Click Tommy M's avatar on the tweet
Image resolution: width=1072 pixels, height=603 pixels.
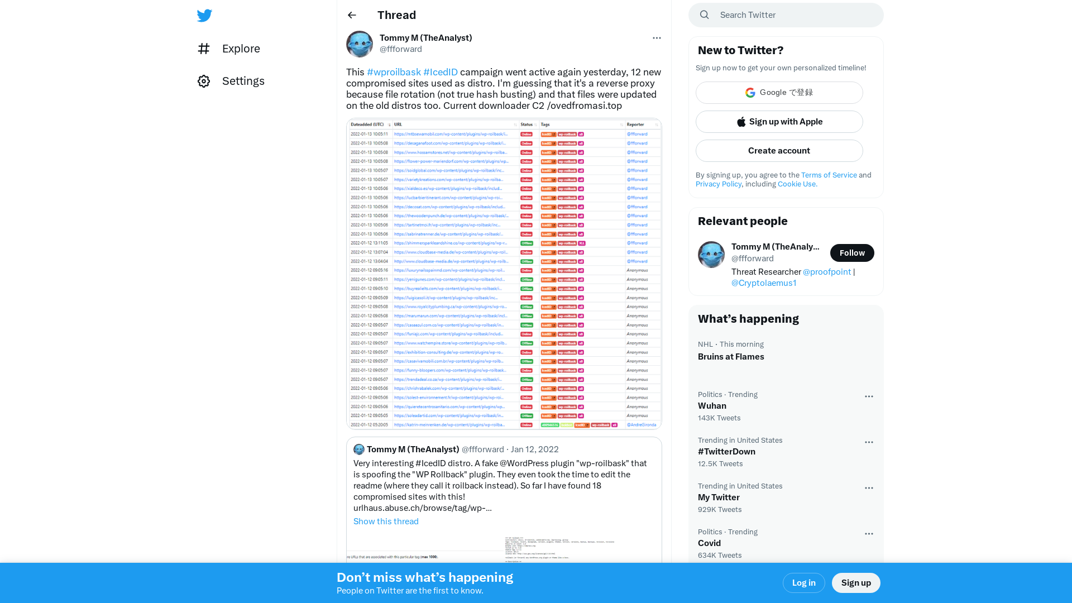pyautogui.click(x=360, y=44)
